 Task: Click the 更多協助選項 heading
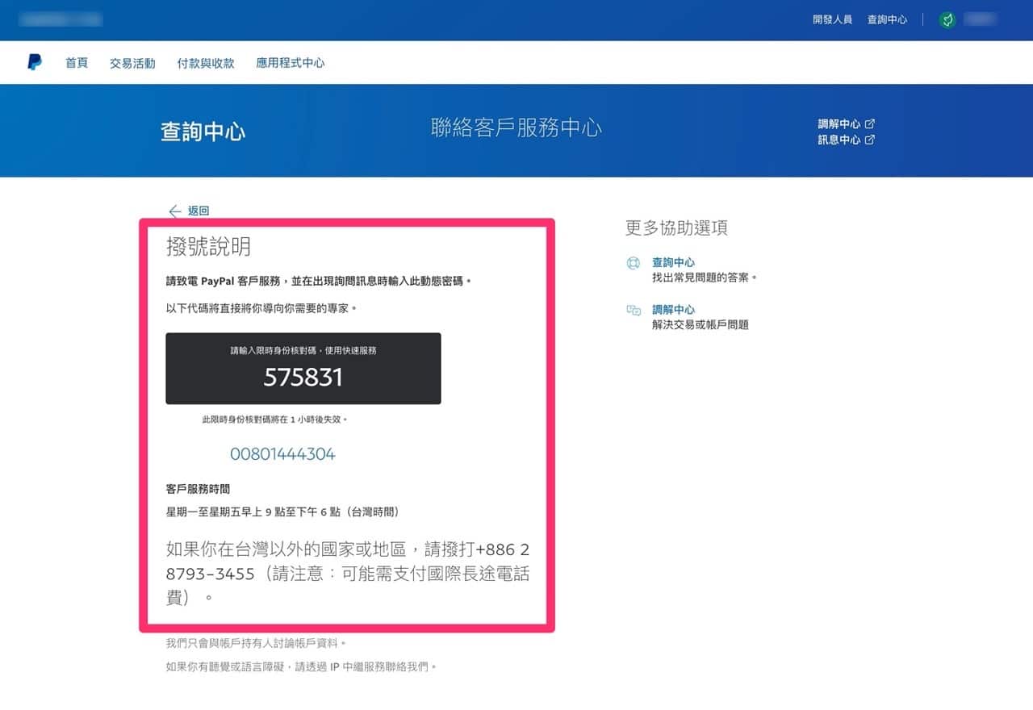click(676, 228)
